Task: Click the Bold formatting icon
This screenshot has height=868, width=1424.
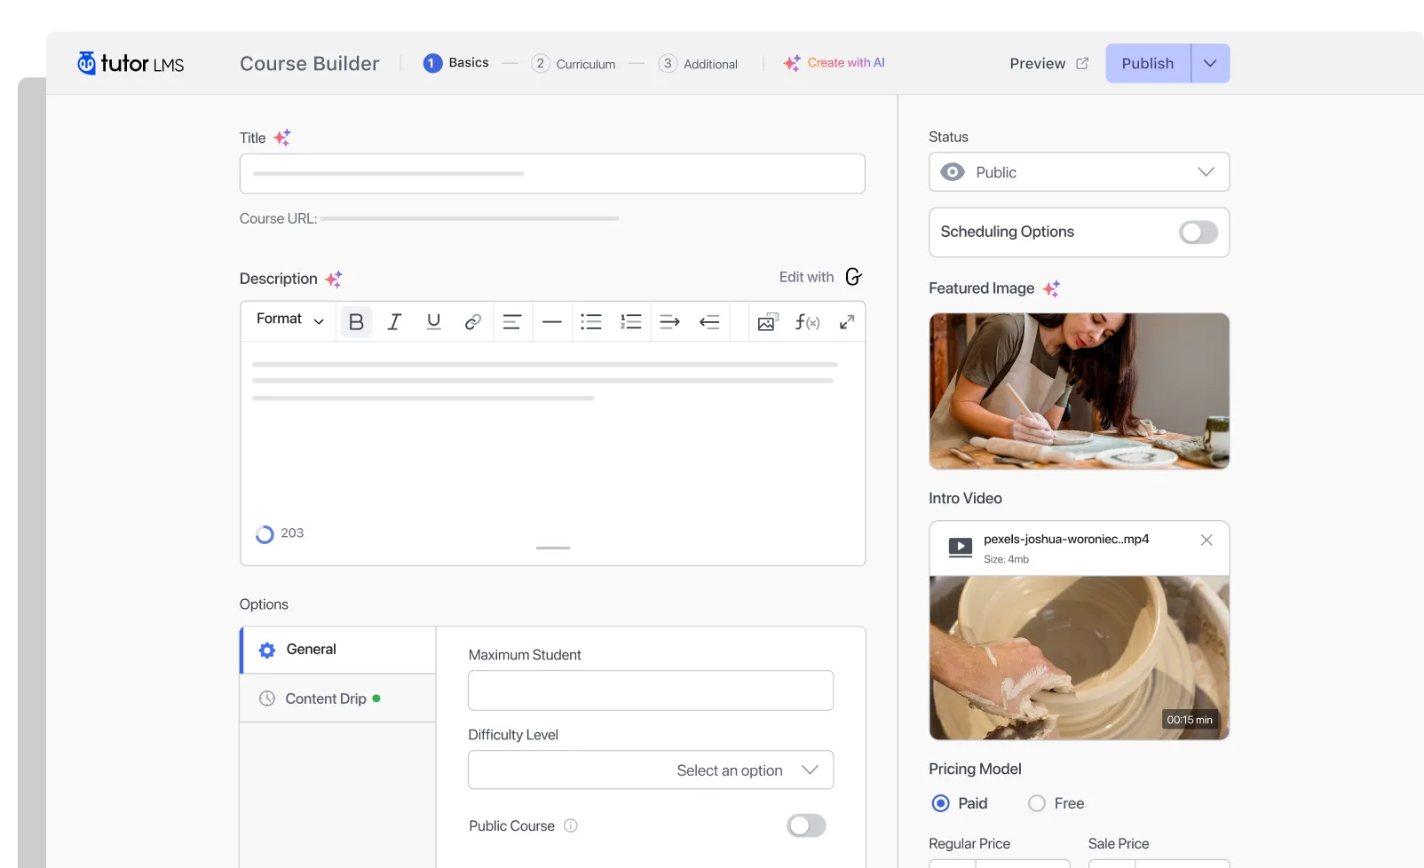Action: 356,322
